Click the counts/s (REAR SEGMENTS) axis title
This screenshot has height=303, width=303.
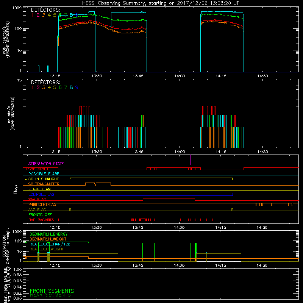pos(11,114)
